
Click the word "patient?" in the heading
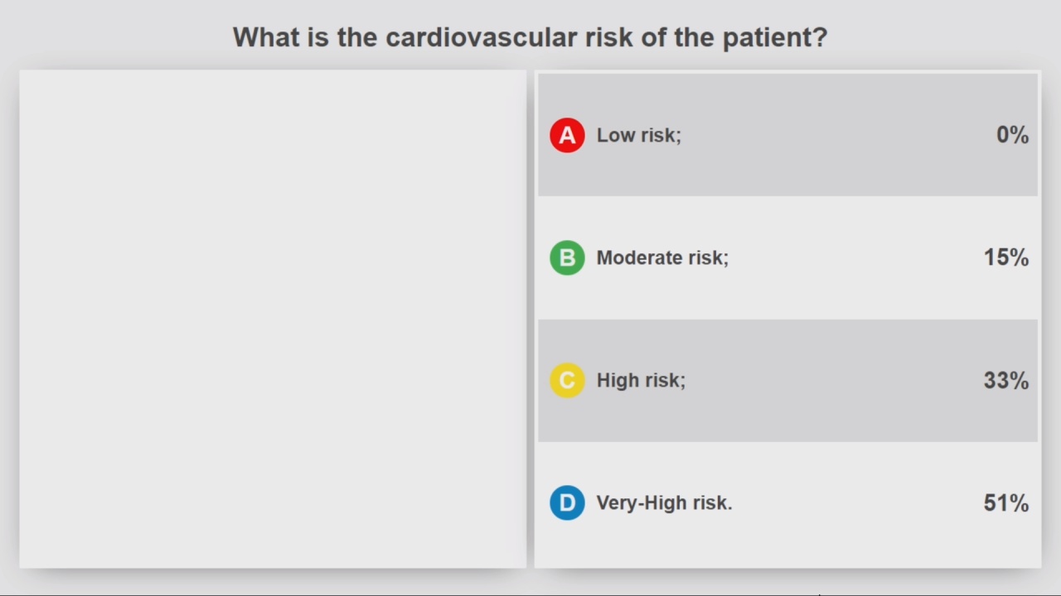coord(775,38)
